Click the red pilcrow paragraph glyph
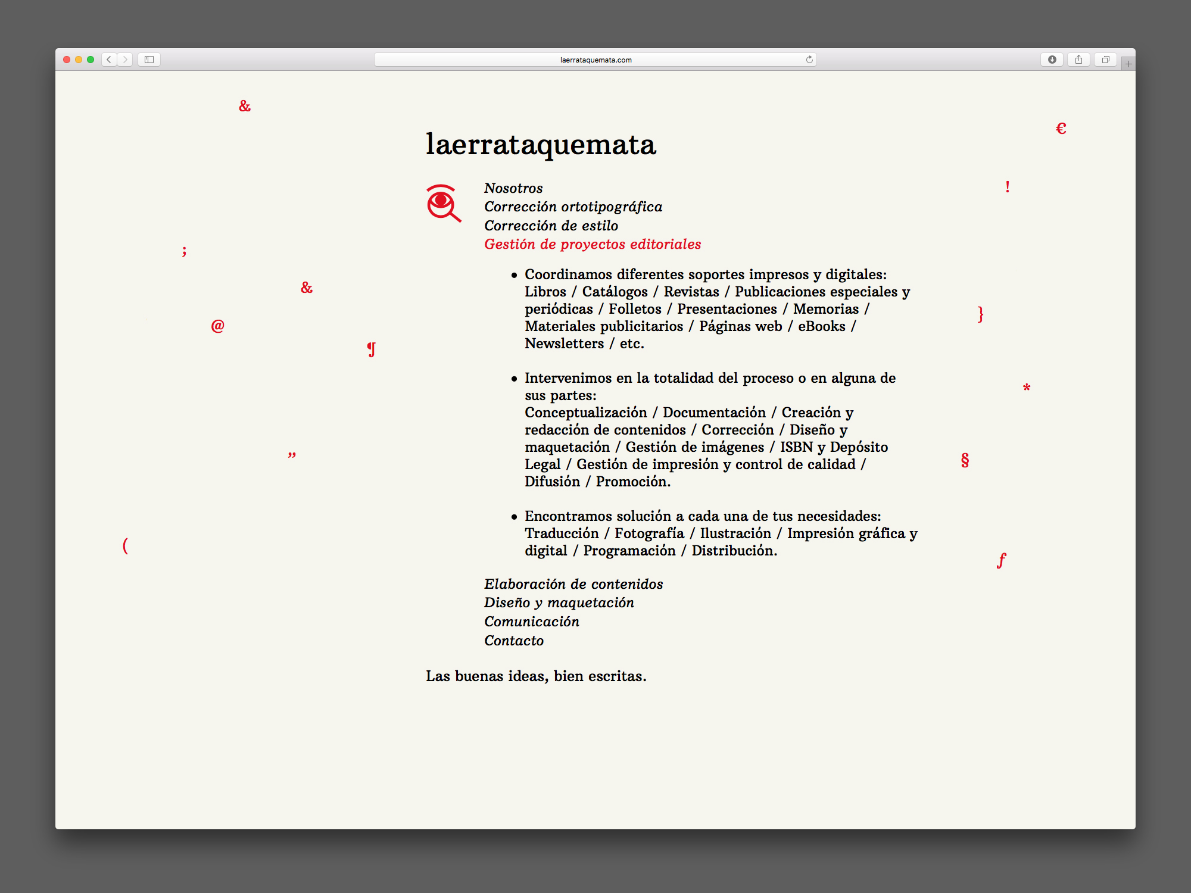The height and width of the screenshot is (893, 1191). [x=371, y=349]
